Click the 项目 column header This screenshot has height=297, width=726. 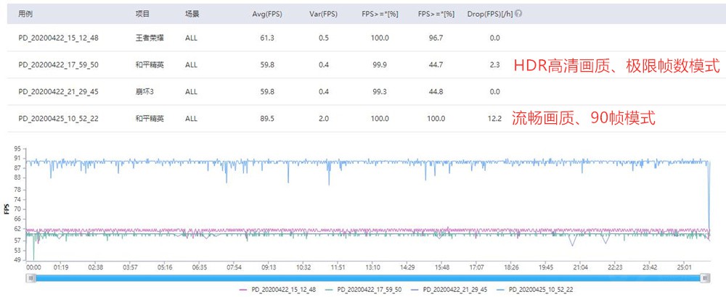(142, 14)
